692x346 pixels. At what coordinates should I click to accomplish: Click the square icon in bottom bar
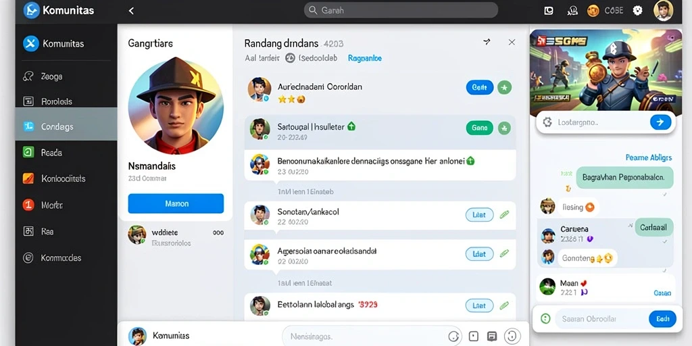tap(473, 337)
